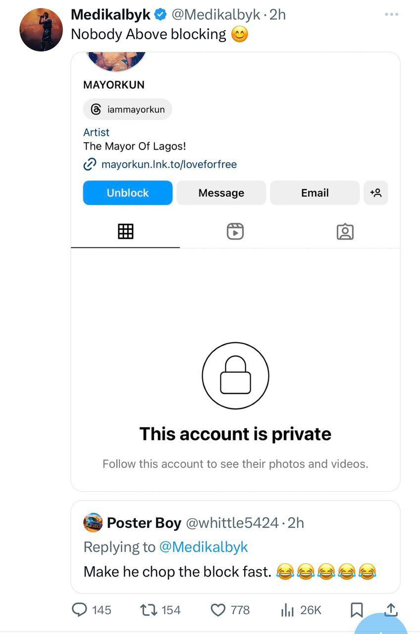The height and width of the screenshot is (634, 420).
Task: Switch to the Reels tab
Action: click(x=235, y=231)
